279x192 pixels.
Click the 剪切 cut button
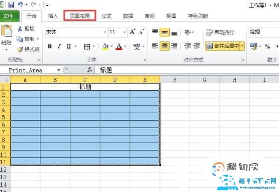click(26, 29)
